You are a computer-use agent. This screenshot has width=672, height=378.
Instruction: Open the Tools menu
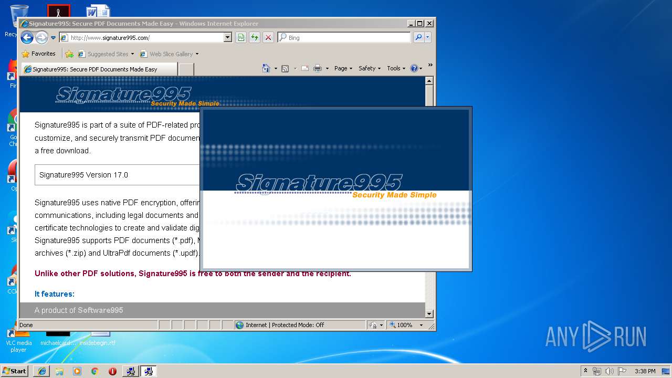point(396,68)
